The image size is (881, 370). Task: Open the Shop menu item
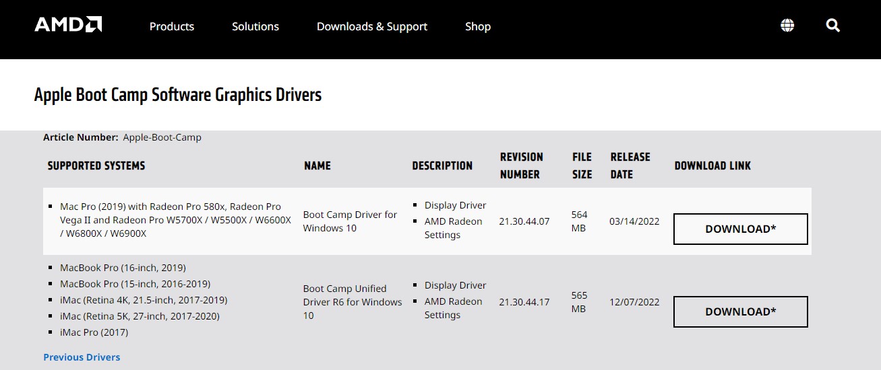[478, 26]
